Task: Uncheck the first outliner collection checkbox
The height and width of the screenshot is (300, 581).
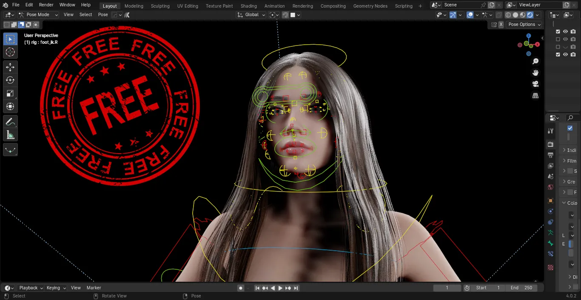Action: (x=558, y=31)
